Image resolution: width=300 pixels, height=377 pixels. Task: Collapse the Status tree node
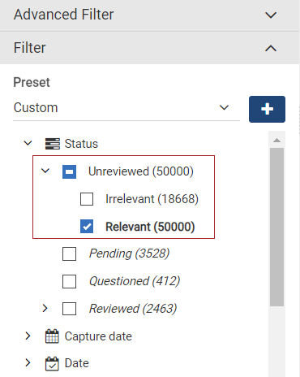click(28, 143)
